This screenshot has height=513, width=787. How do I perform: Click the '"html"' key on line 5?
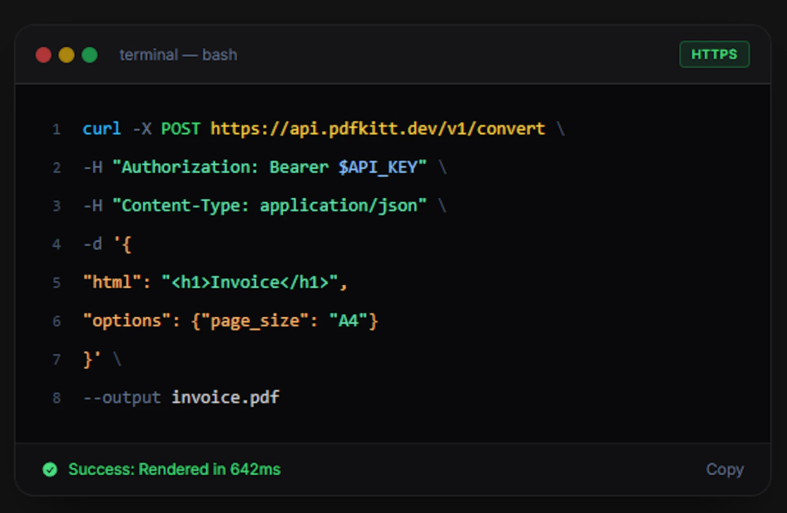click(112, 282)
